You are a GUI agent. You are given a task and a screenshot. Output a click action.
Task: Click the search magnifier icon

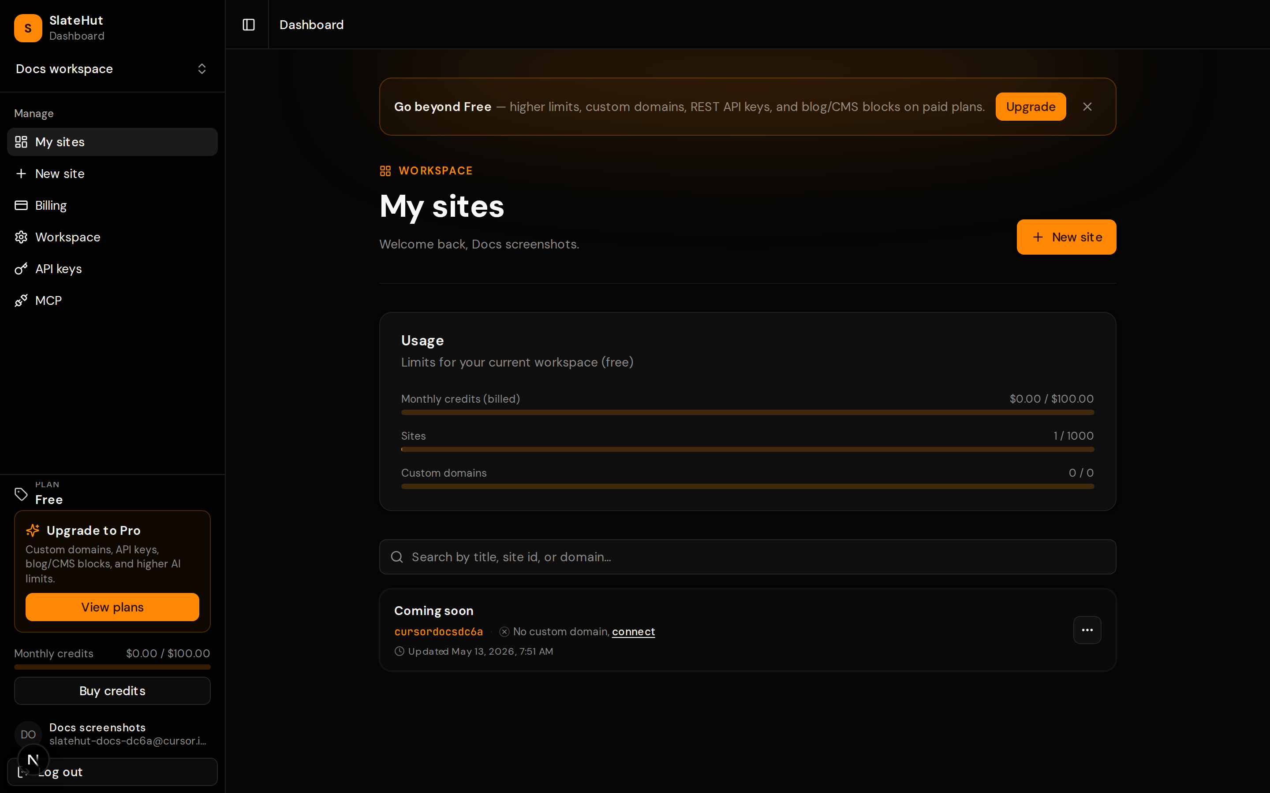pos(397,556)
